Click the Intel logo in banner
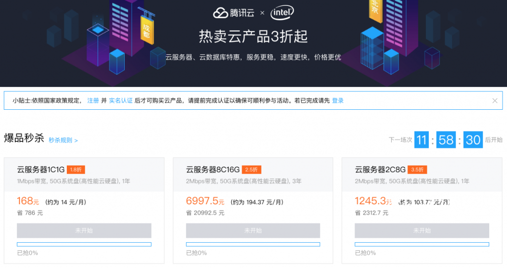The height and width of the screenshot is (268, 507). [x=282, y=12]
